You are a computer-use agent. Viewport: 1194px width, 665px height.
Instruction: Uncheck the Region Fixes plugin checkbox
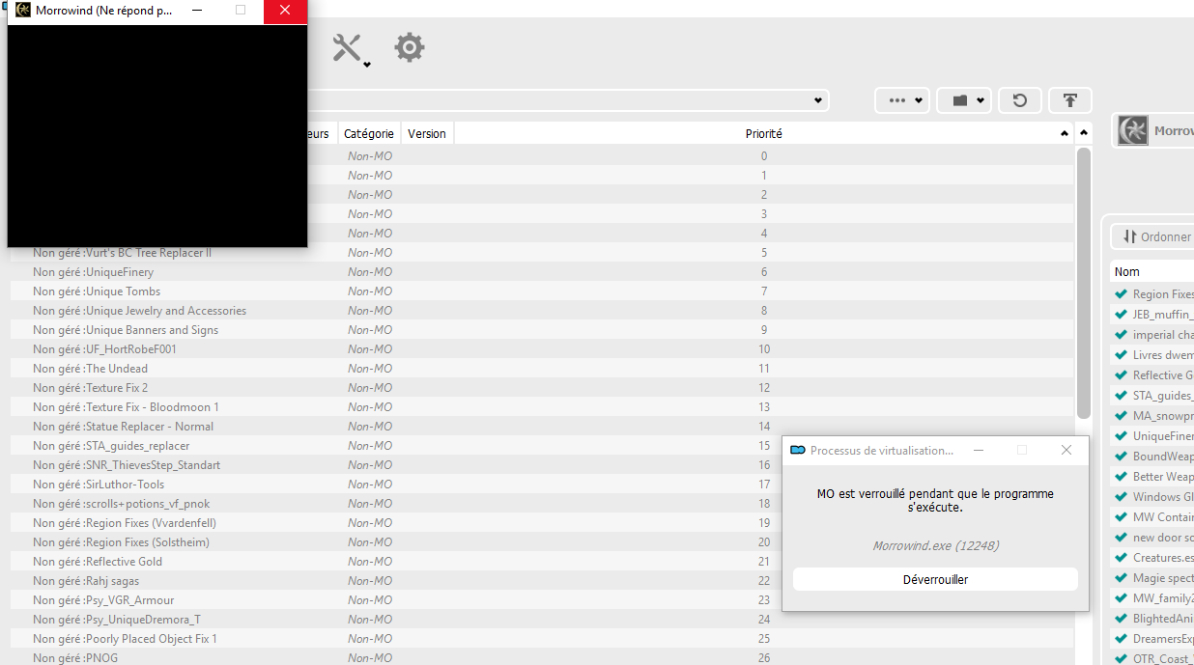tap(1121, 294)
